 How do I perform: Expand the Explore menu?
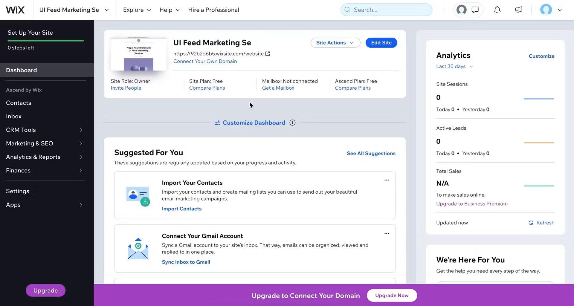tap(137, 10)
